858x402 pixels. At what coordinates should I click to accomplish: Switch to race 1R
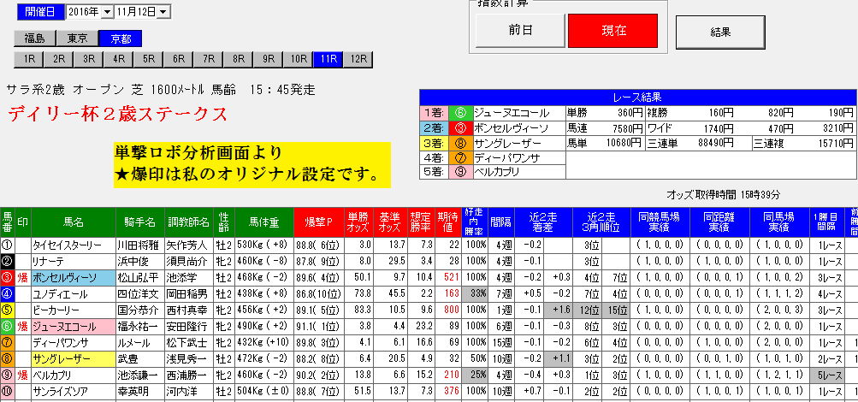coord(29,60)
